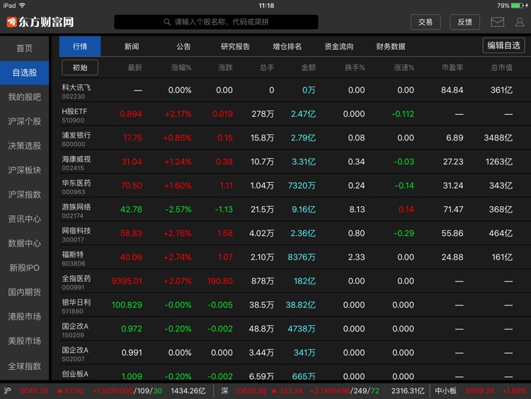Click the stock search input field
Image resolution: width=531 pixels, height=399 pixels.
click(x=216, y=22)
